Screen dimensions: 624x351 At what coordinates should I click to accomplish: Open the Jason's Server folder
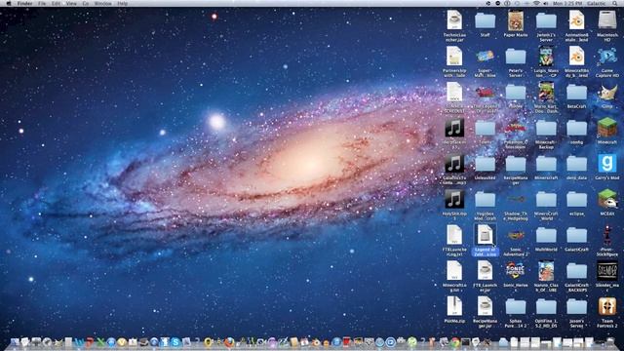[x=576, y=307]
